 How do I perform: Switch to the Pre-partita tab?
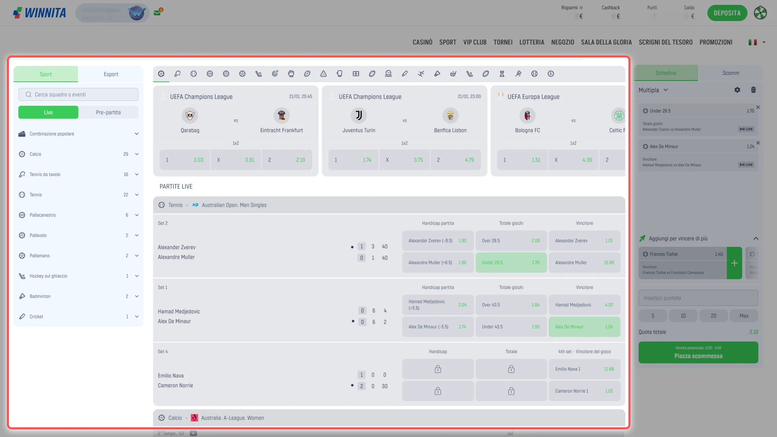pyautogui.click(x=108, y=112)
